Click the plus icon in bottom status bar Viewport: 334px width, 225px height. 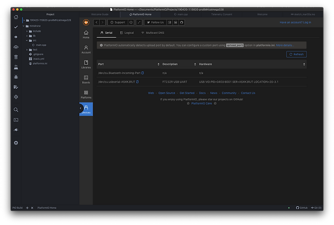[x=27, y=208]
